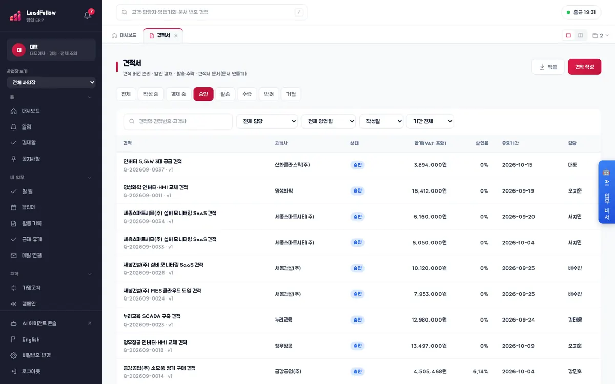The image size is (615, 384).
Task: Click the 견적 작성 button
Action: click(x=584, y=67)
